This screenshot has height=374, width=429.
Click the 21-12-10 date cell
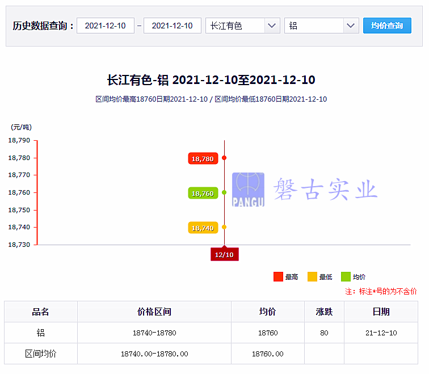pos(381,333)
